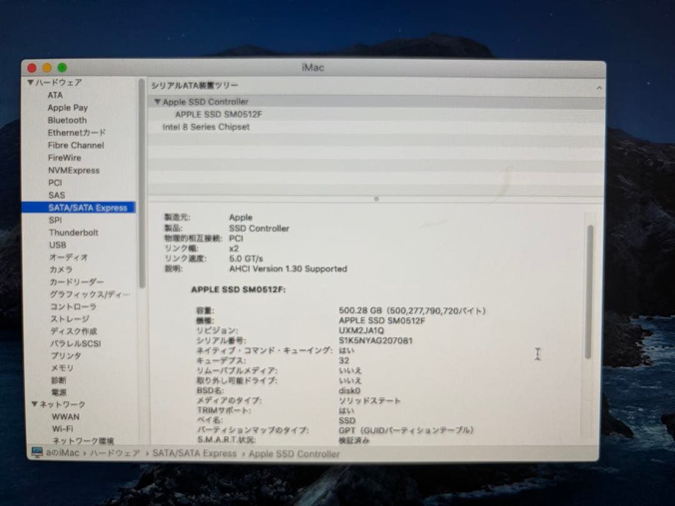This screenshot has height=506, width=675.
Task: Select WWAN under ネットワーク
Action: (x=66, y=417)
